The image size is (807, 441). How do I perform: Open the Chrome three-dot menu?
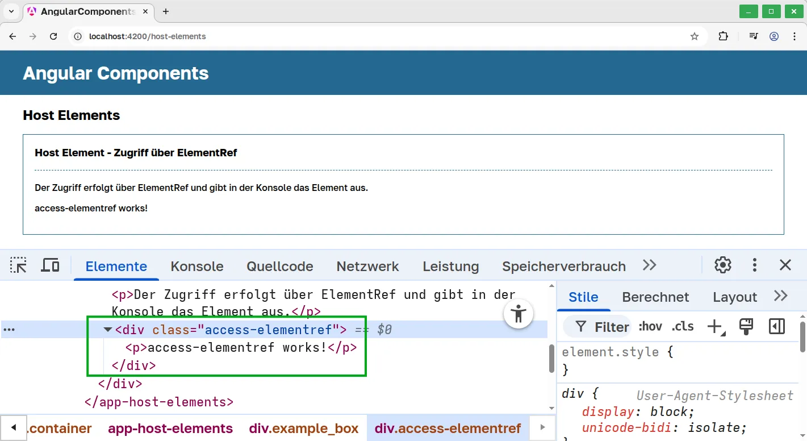pyautogui.click(x=794, y=36)
